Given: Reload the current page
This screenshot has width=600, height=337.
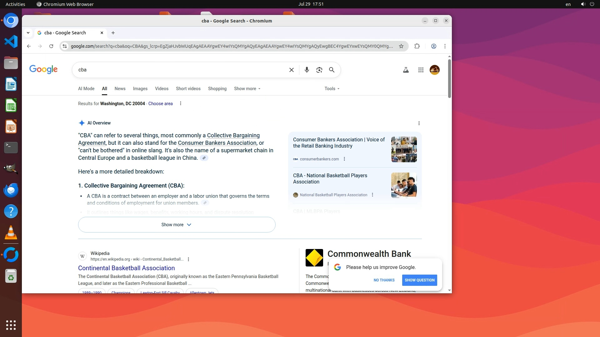Looking at the screenshot, I should 51,46.
